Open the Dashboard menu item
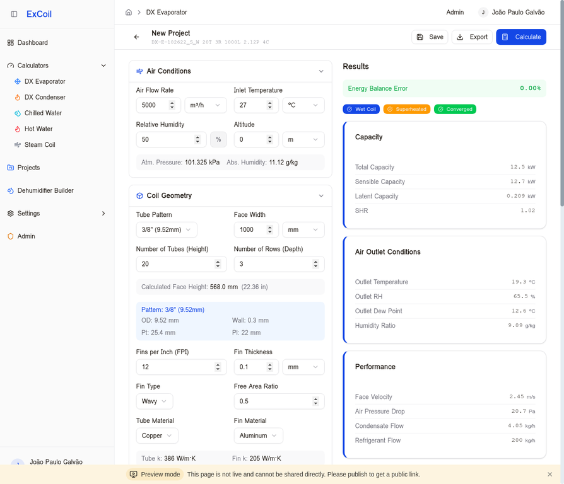Image resolution: width=564 pixels, height=484 pixels. click(32, 43)
